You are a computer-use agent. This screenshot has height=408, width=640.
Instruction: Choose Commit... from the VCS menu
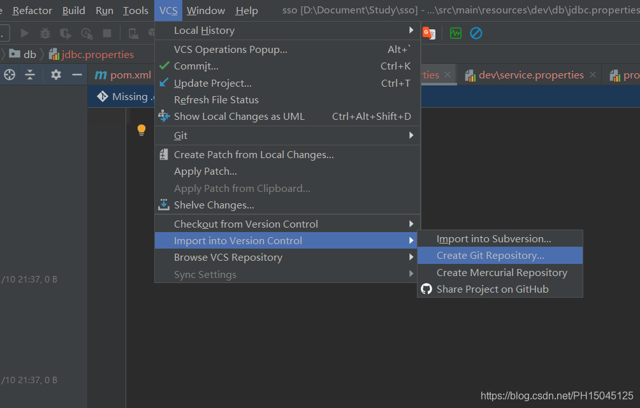point(287,66)
